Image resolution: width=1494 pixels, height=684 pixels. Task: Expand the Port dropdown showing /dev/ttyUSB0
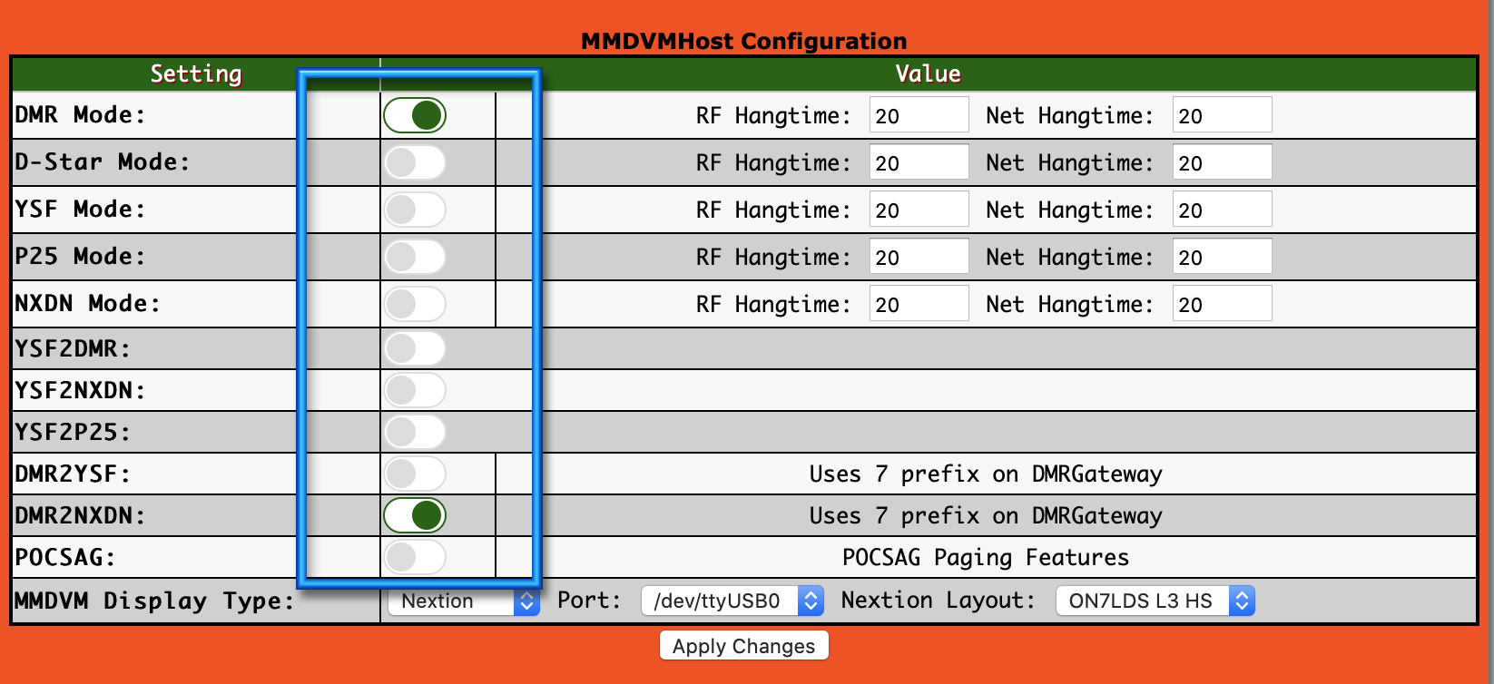pos(732,601)
